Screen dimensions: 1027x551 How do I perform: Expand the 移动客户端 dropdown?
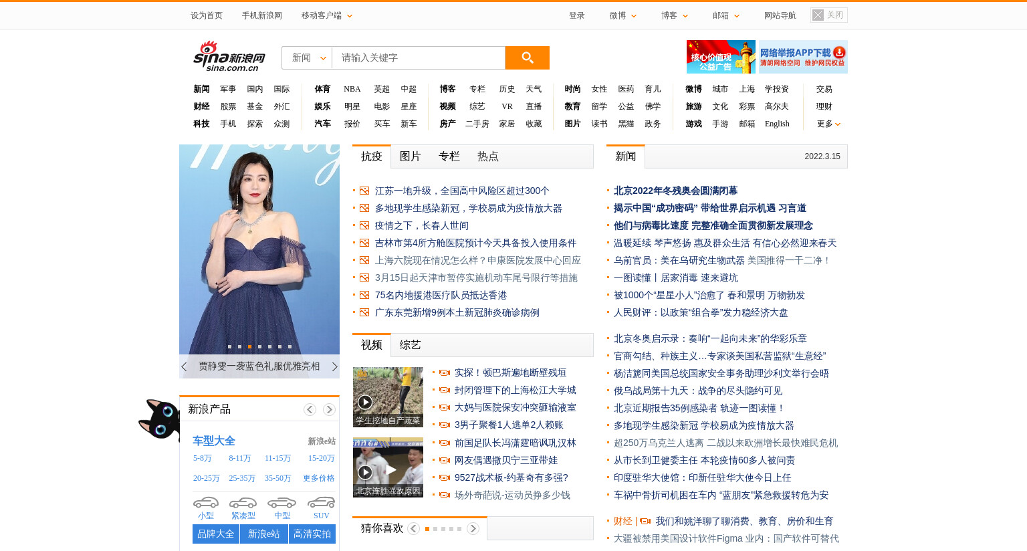(326, 15)
